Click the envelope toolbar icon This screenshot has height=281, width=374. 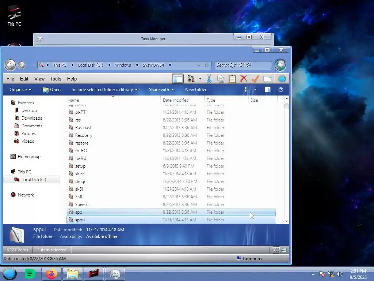click(x=267, y=79)
